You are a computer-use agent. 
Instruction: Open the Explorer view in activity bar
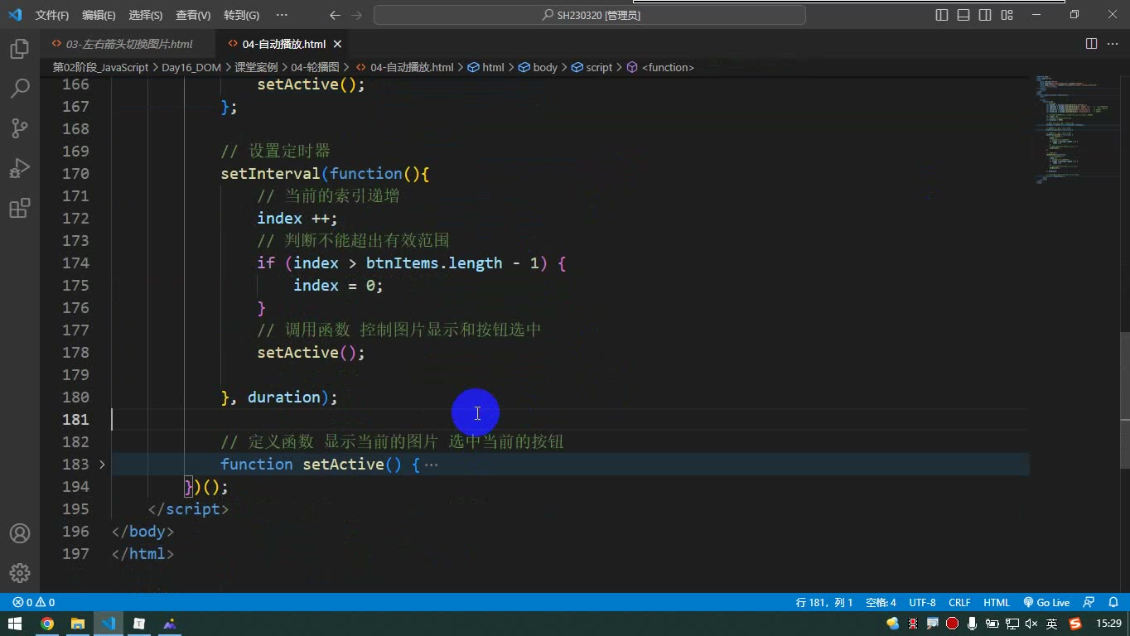(20, 49)
